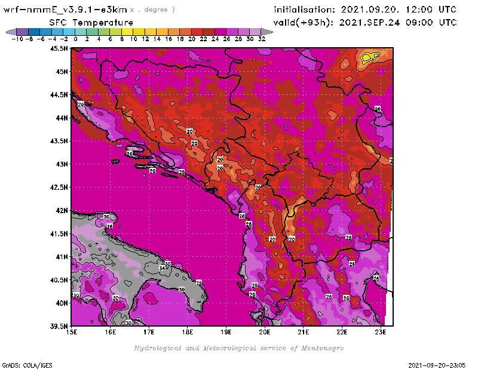Click the 42N latitude axis label

pyautogui.click(x=62, y=211)
